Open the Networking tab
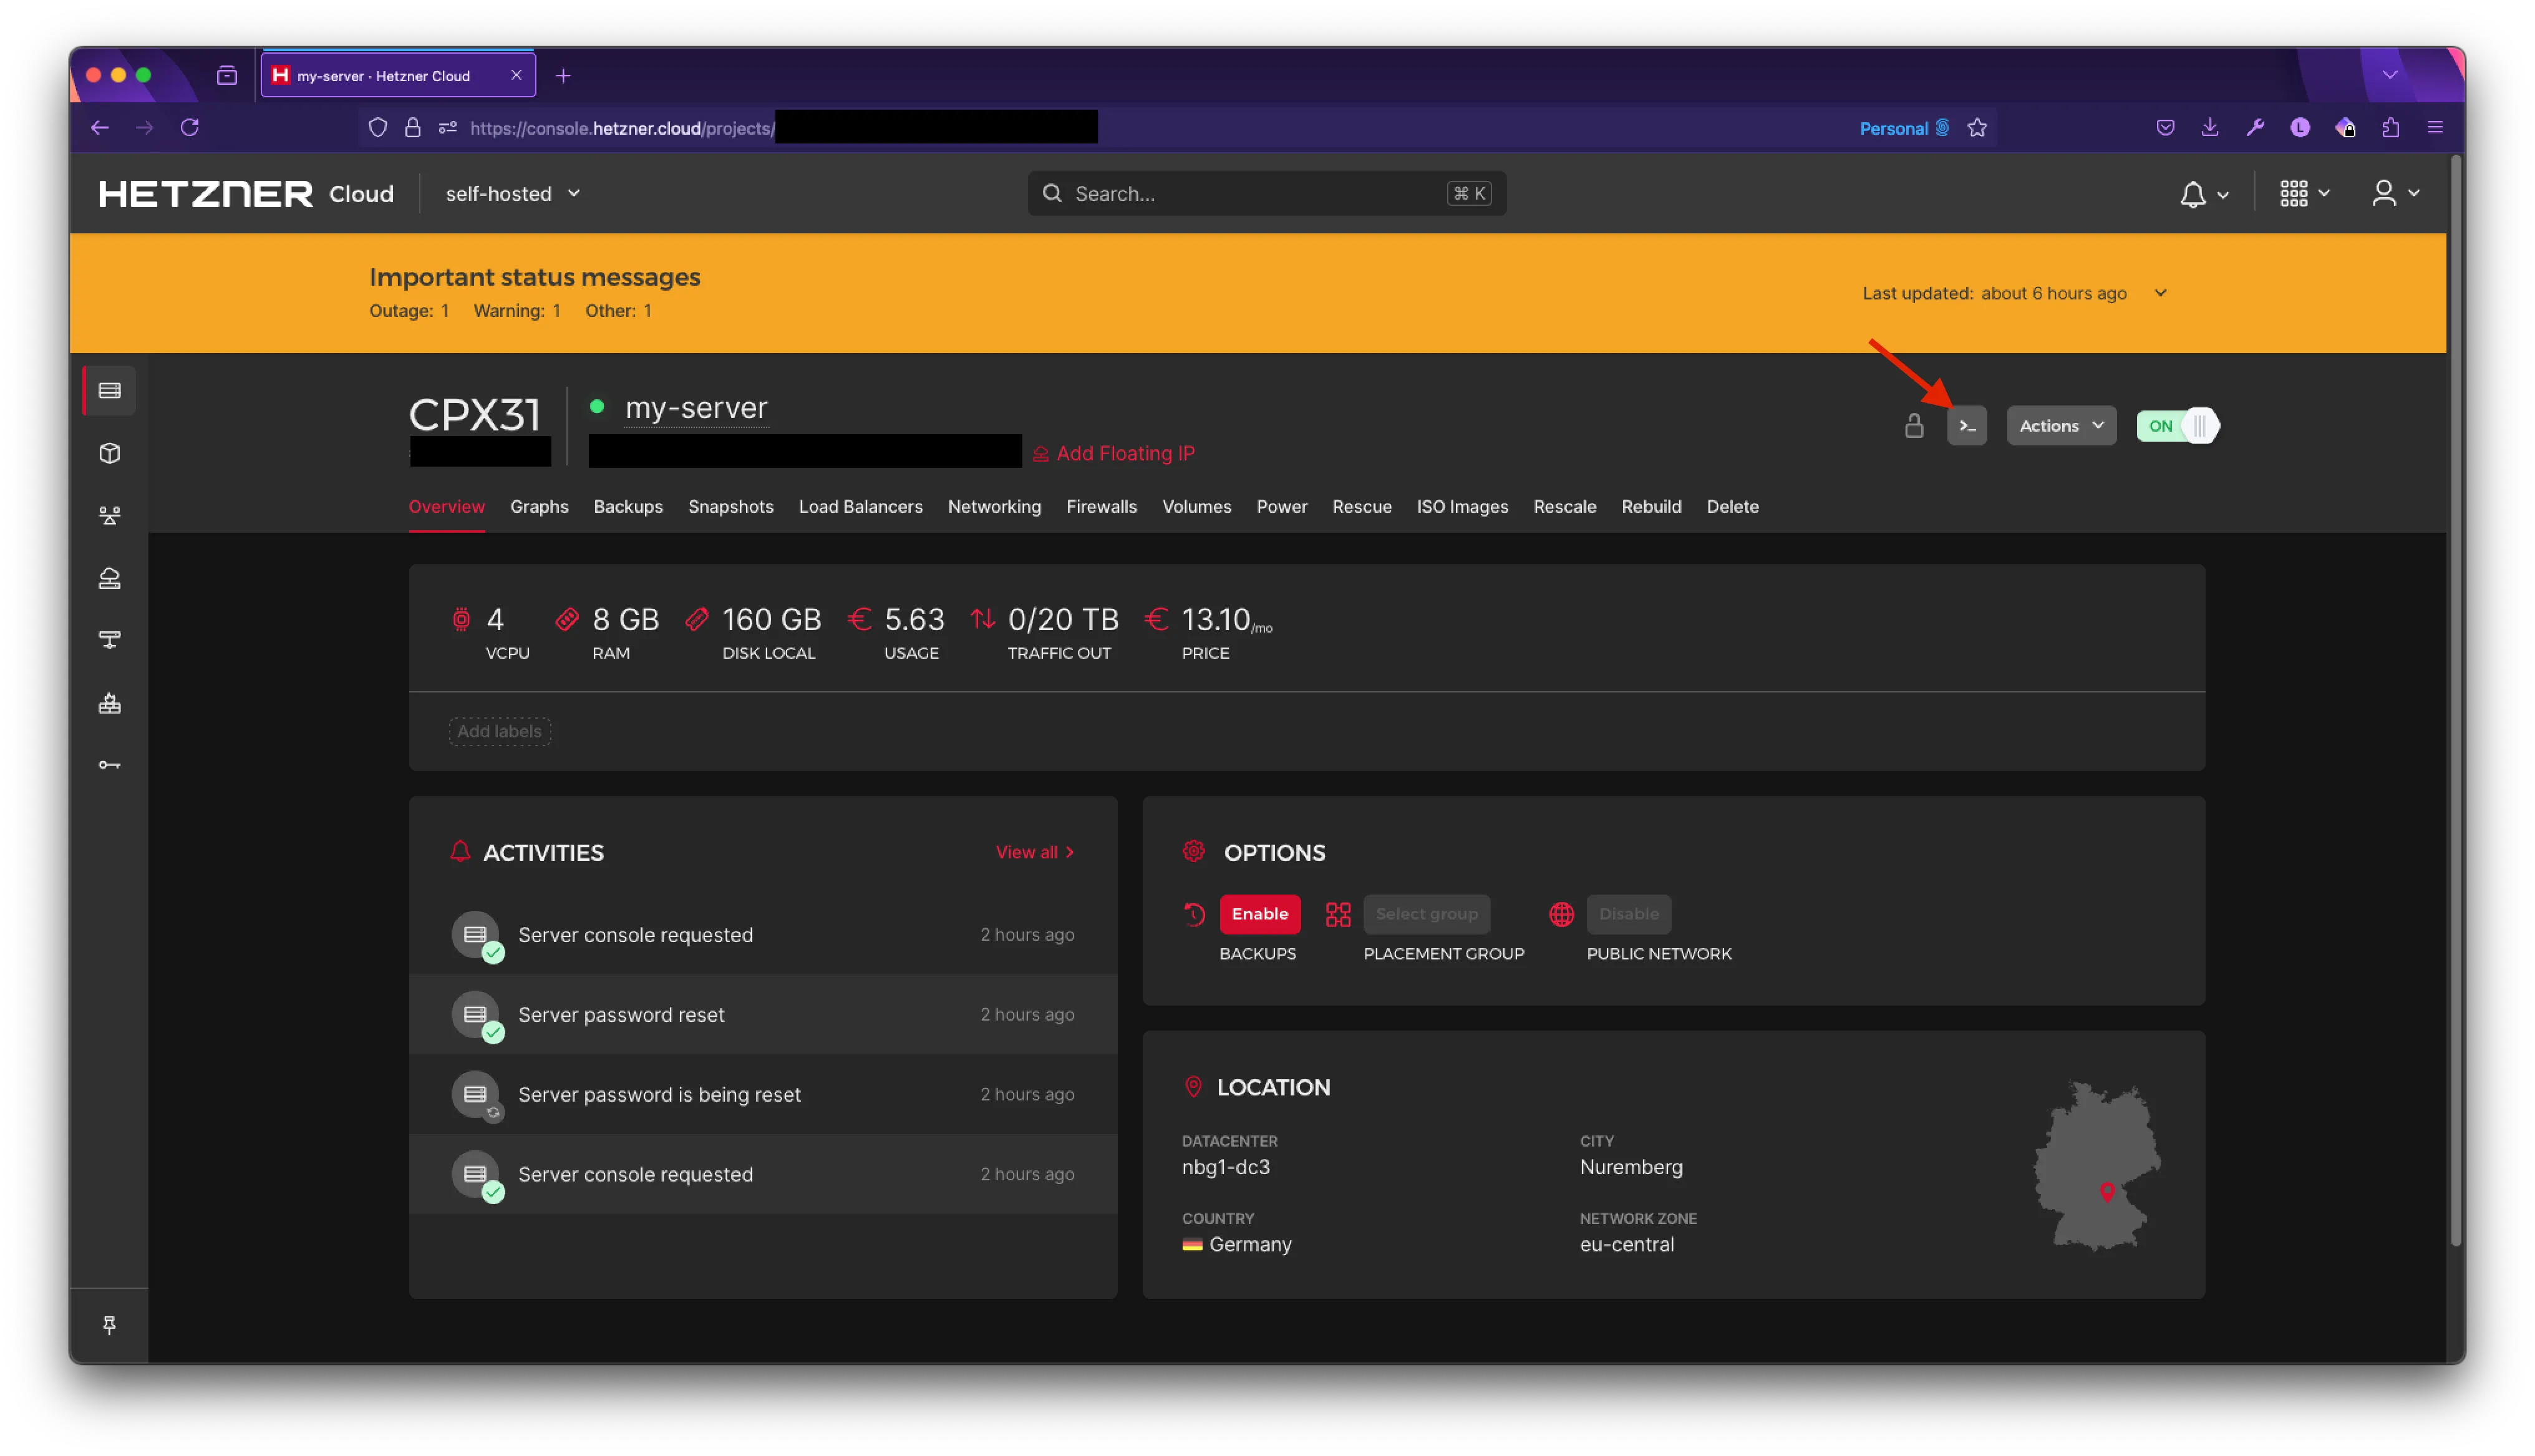 point(994,507)
